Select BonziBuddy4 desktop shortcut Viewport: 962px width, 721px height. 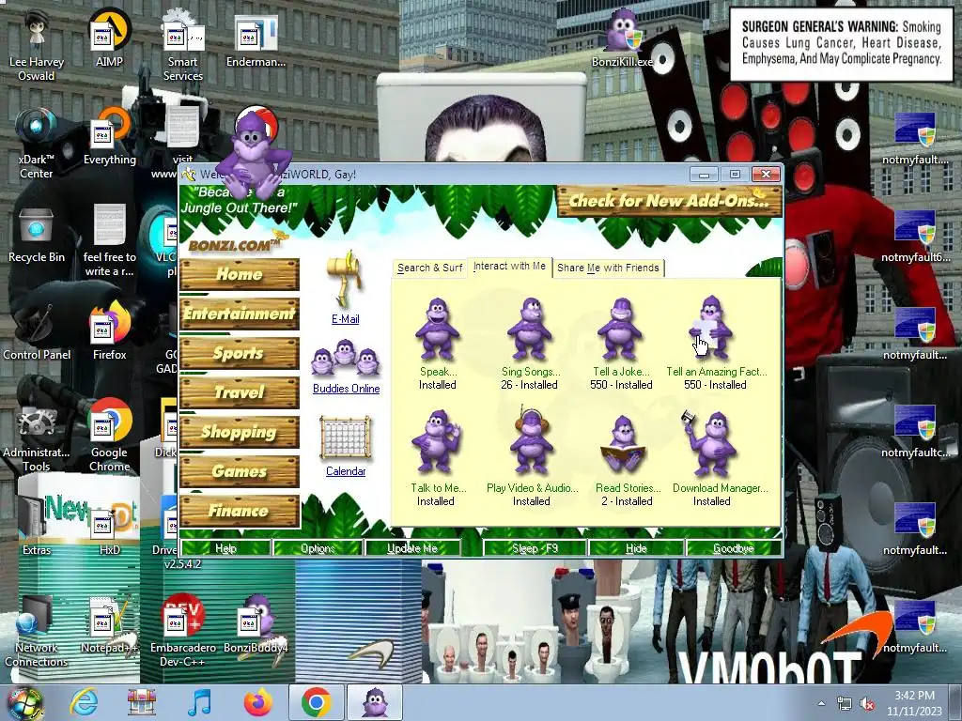256,625
